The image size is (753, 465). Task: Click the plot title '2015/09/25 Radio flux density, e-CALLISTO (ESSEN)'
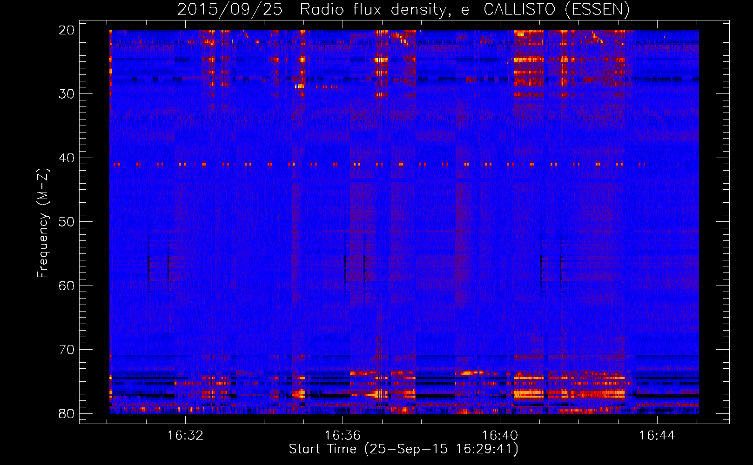click(403, 9)
